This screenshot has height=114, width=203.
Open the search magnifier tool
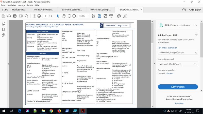pyautogui.click(x=26, y=16)
